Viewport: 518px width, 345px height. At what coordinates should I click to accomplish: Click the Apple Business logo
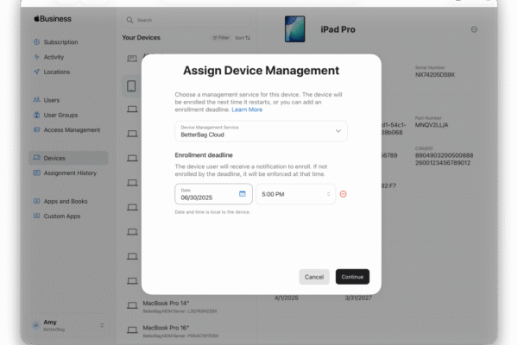pos(53,19)
